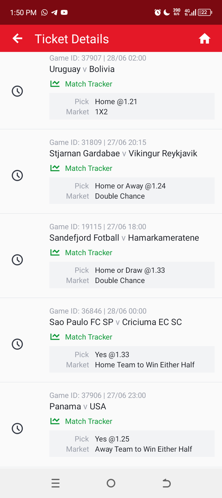Tap the Home or Away @1.24 pick box

pyautogui.click(x=132, y=191)
